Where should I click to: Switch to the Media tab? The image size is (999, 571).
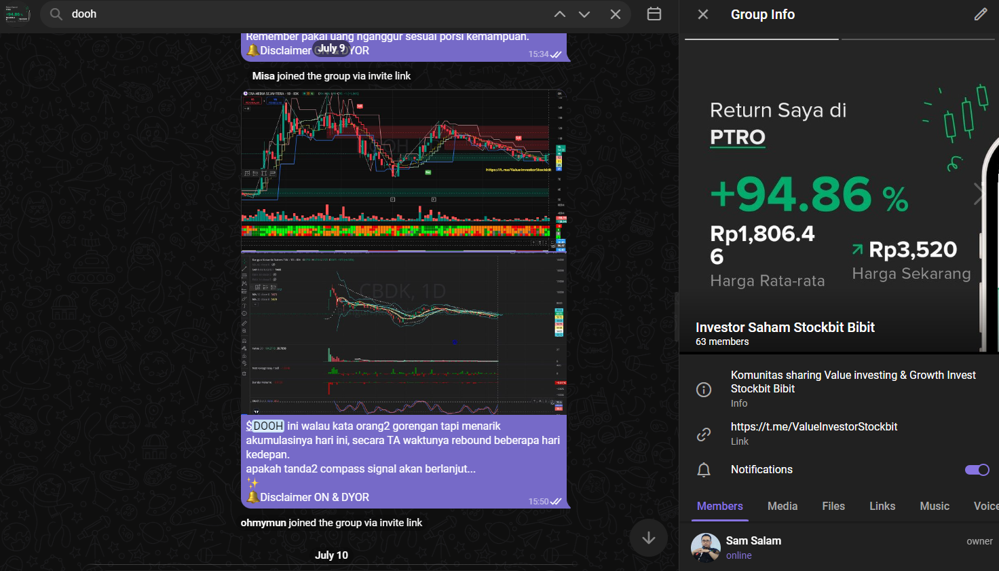coord(782,506)
